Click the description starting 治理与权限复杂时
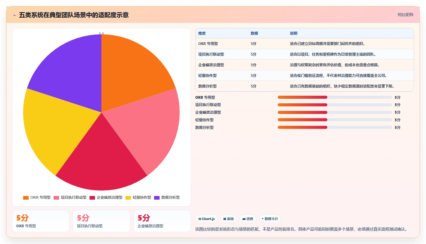426x244 pixels. coord(335,65)
